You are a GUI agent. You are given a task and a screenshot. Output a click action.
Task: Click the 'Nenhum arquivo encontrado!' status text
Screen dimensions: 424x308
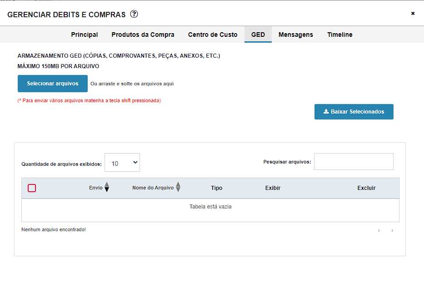pyautogui.click(x=54, y=229)
